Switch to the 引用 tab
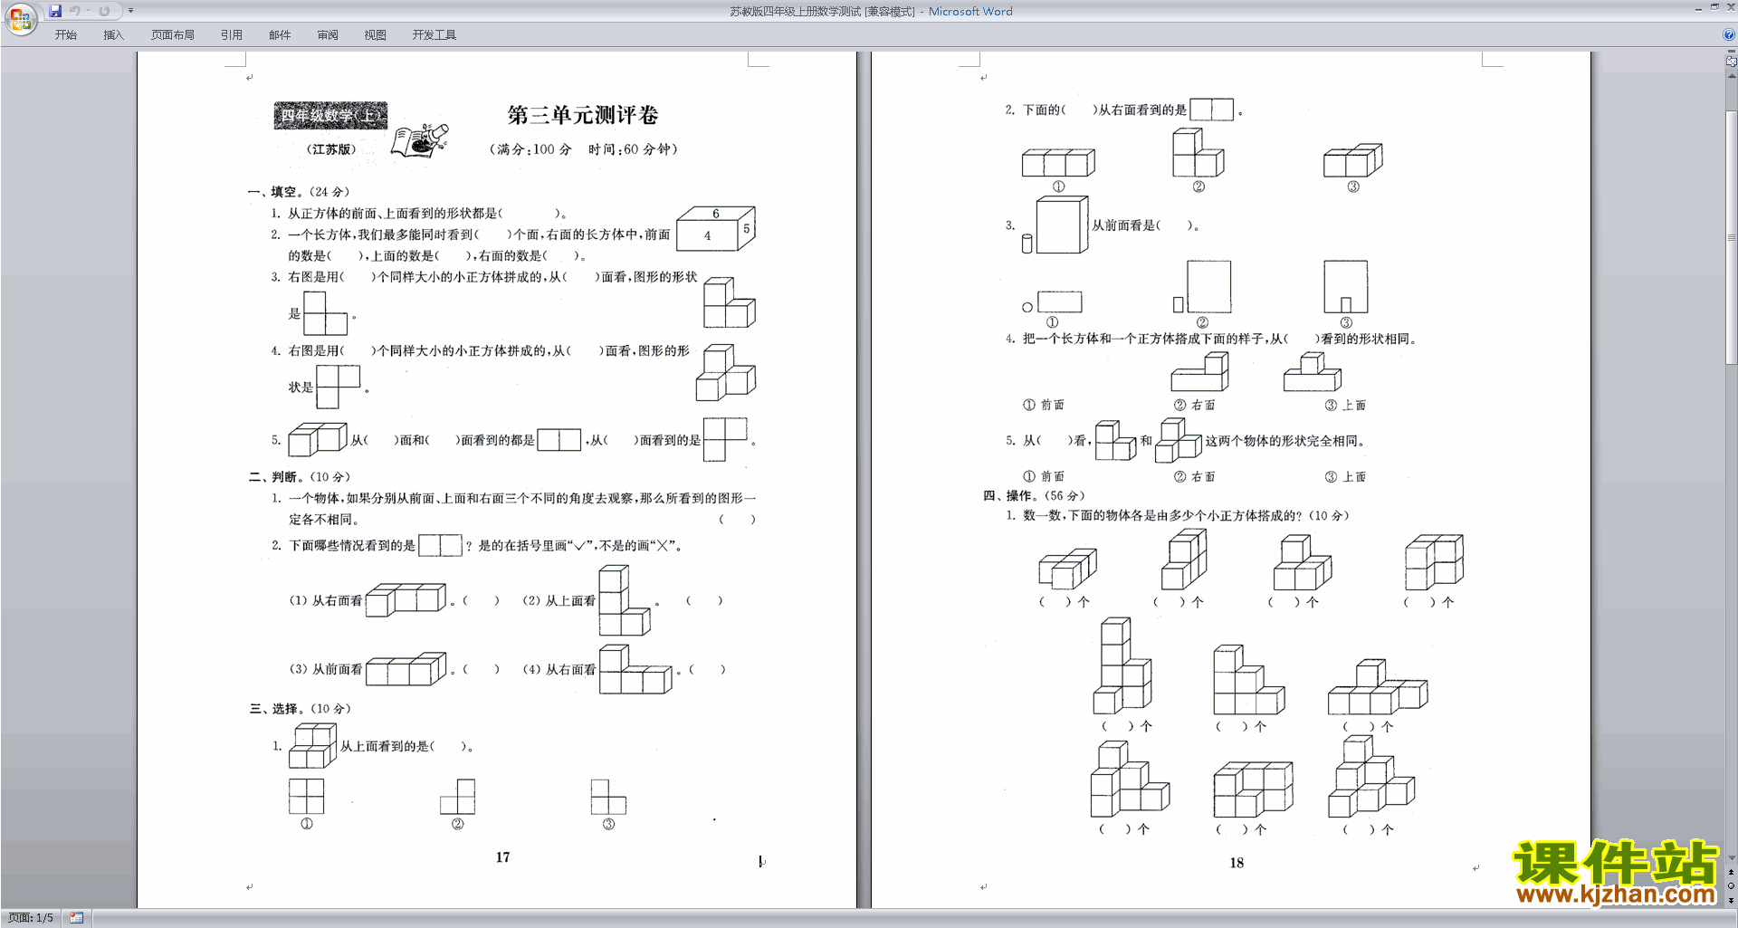The width and height of the screenshot is (1738, 928). click(x=232, y=35)
